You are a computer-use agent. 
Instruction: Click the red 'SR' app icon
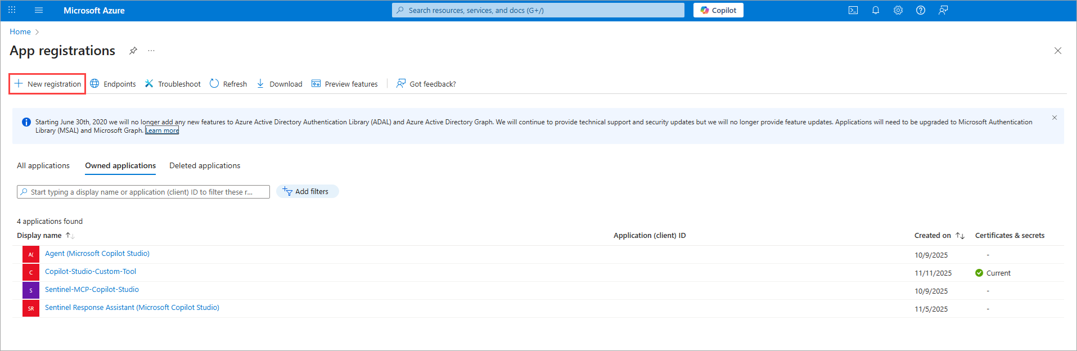tap(31, 308)
